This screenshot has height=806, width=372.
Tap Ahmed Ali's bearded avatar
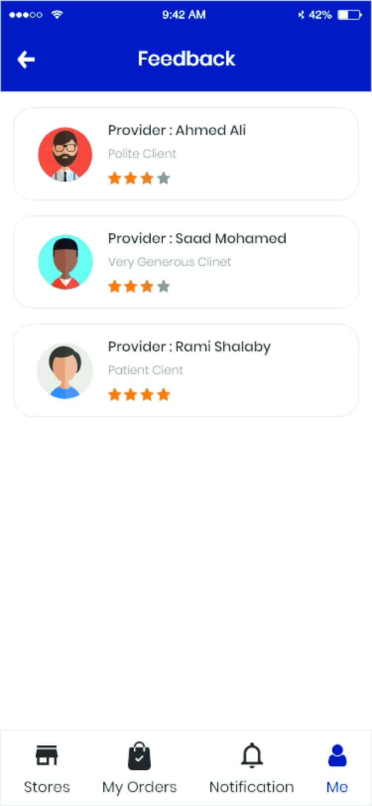tap(65, 154)
